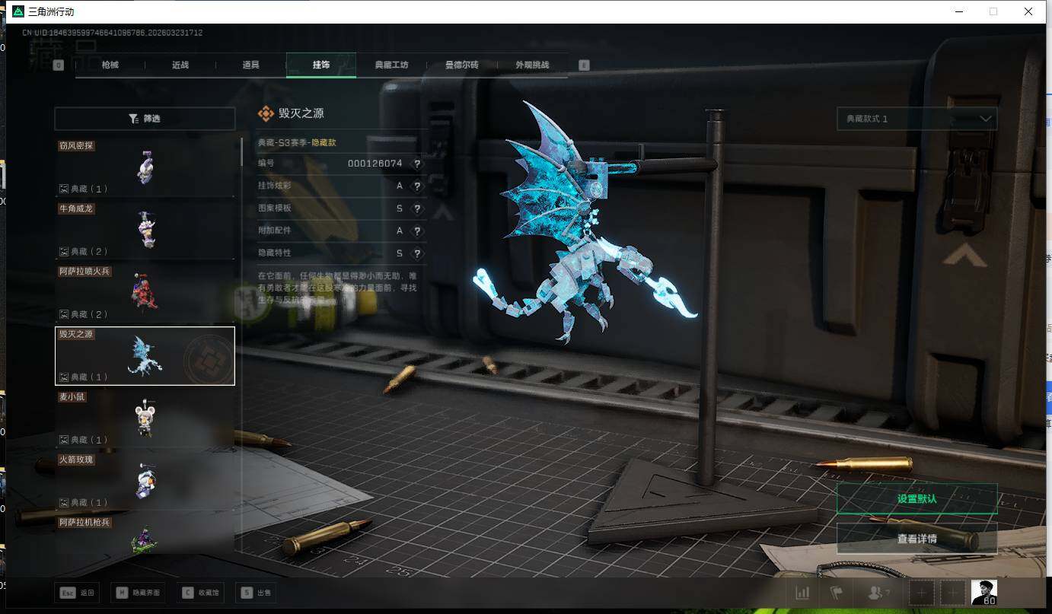The height and width of the screenshot is (614, 1052).
Task: Show info for 隐藏特性 rating
Action: coord(417,253)
